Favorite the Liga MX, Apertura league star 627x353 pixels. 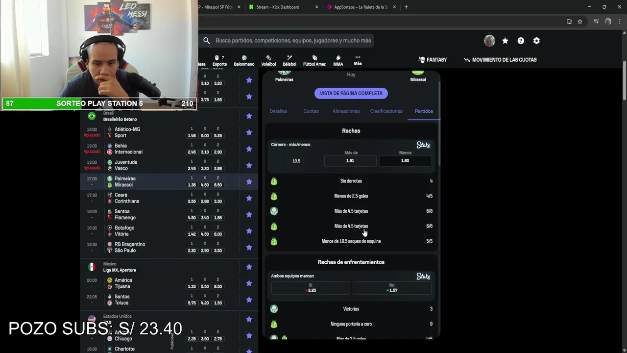click(249, 267)
